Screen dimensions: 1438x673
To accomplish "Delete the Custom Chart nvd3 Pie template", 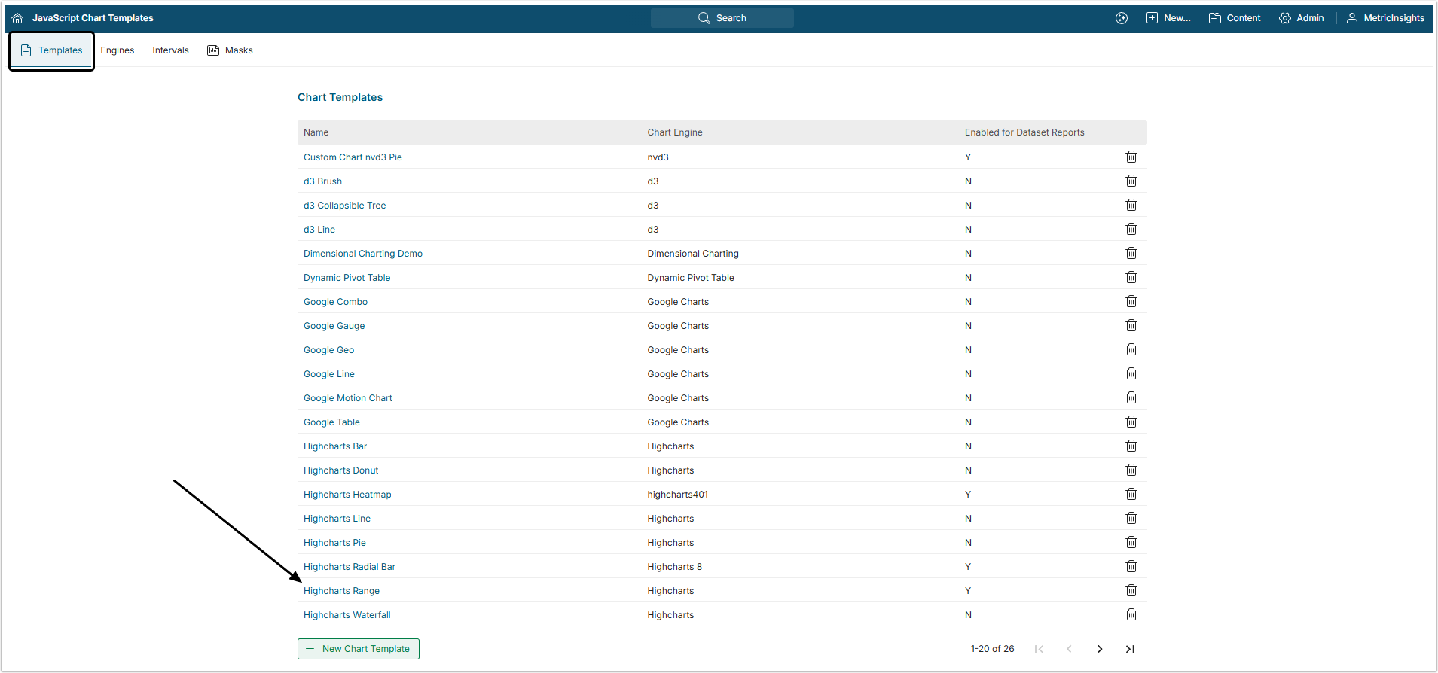I will [x=1131, y=157].
